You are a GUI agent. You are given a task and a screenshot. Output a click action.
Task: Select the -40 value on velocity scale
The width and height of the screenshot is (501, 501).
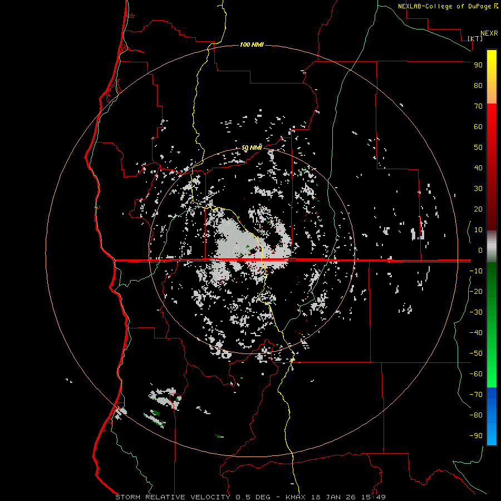(x=476, y=333)
